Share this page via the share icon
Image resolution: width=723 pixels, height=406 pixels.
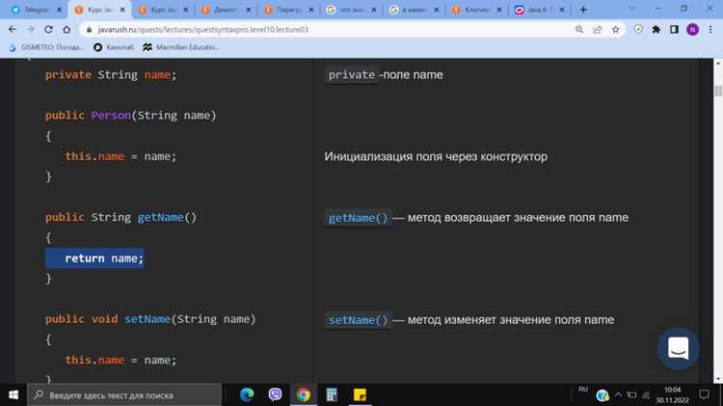tap(598, 29)
